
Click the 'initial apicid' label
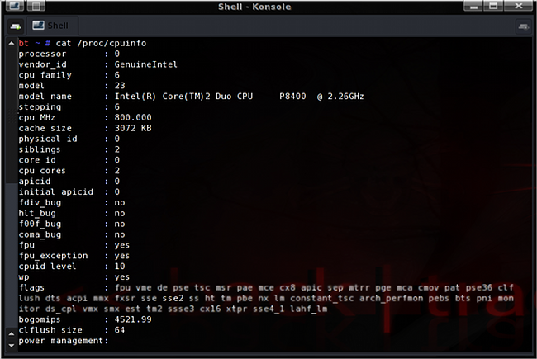pos(56,191)
